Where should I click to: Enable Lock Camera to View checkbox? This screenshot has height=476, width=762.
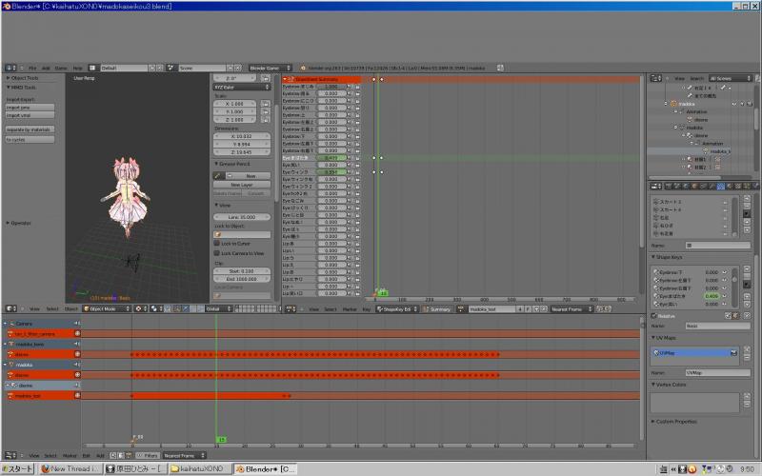(x=217, y=253)
